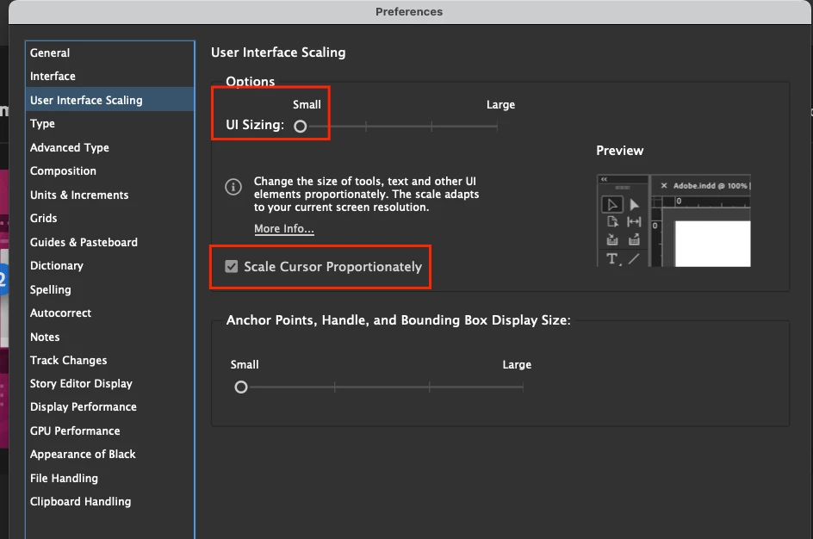This screenshot has width=813, height=539.
Task: Click the Direct Selection arrow in Preview
Action: 634,205
